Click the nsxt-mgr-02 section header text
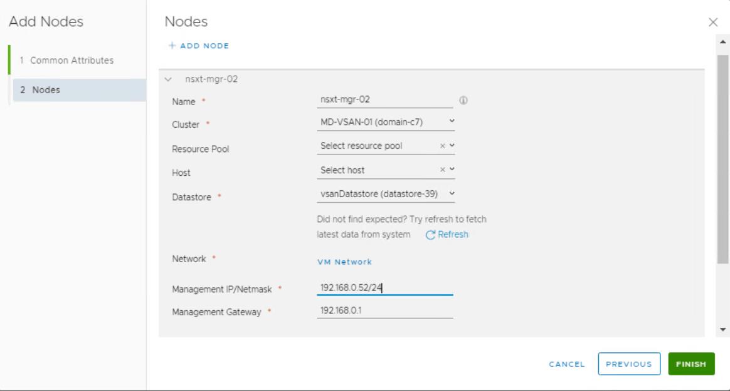 pyautogui.click(x=211, y=79)
